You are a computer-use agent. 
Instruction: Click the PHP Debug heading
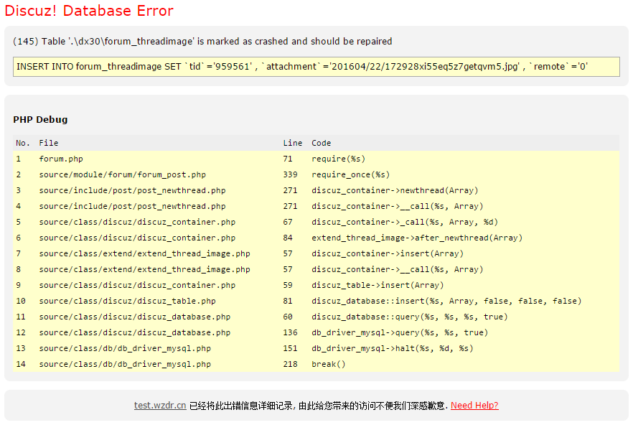40,119
